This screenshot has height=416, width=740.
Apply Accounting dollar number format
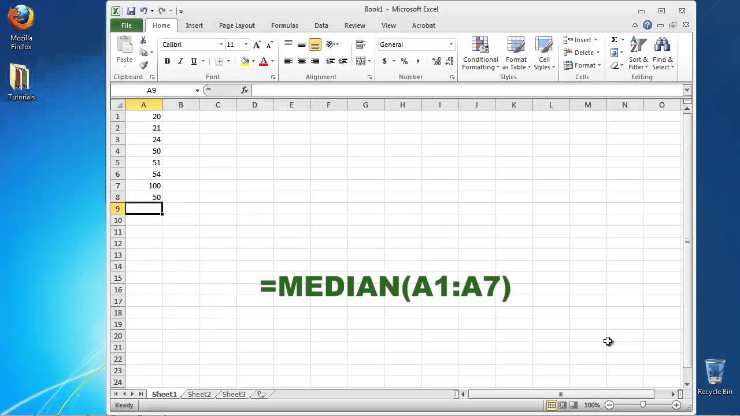tap(384, 61)
